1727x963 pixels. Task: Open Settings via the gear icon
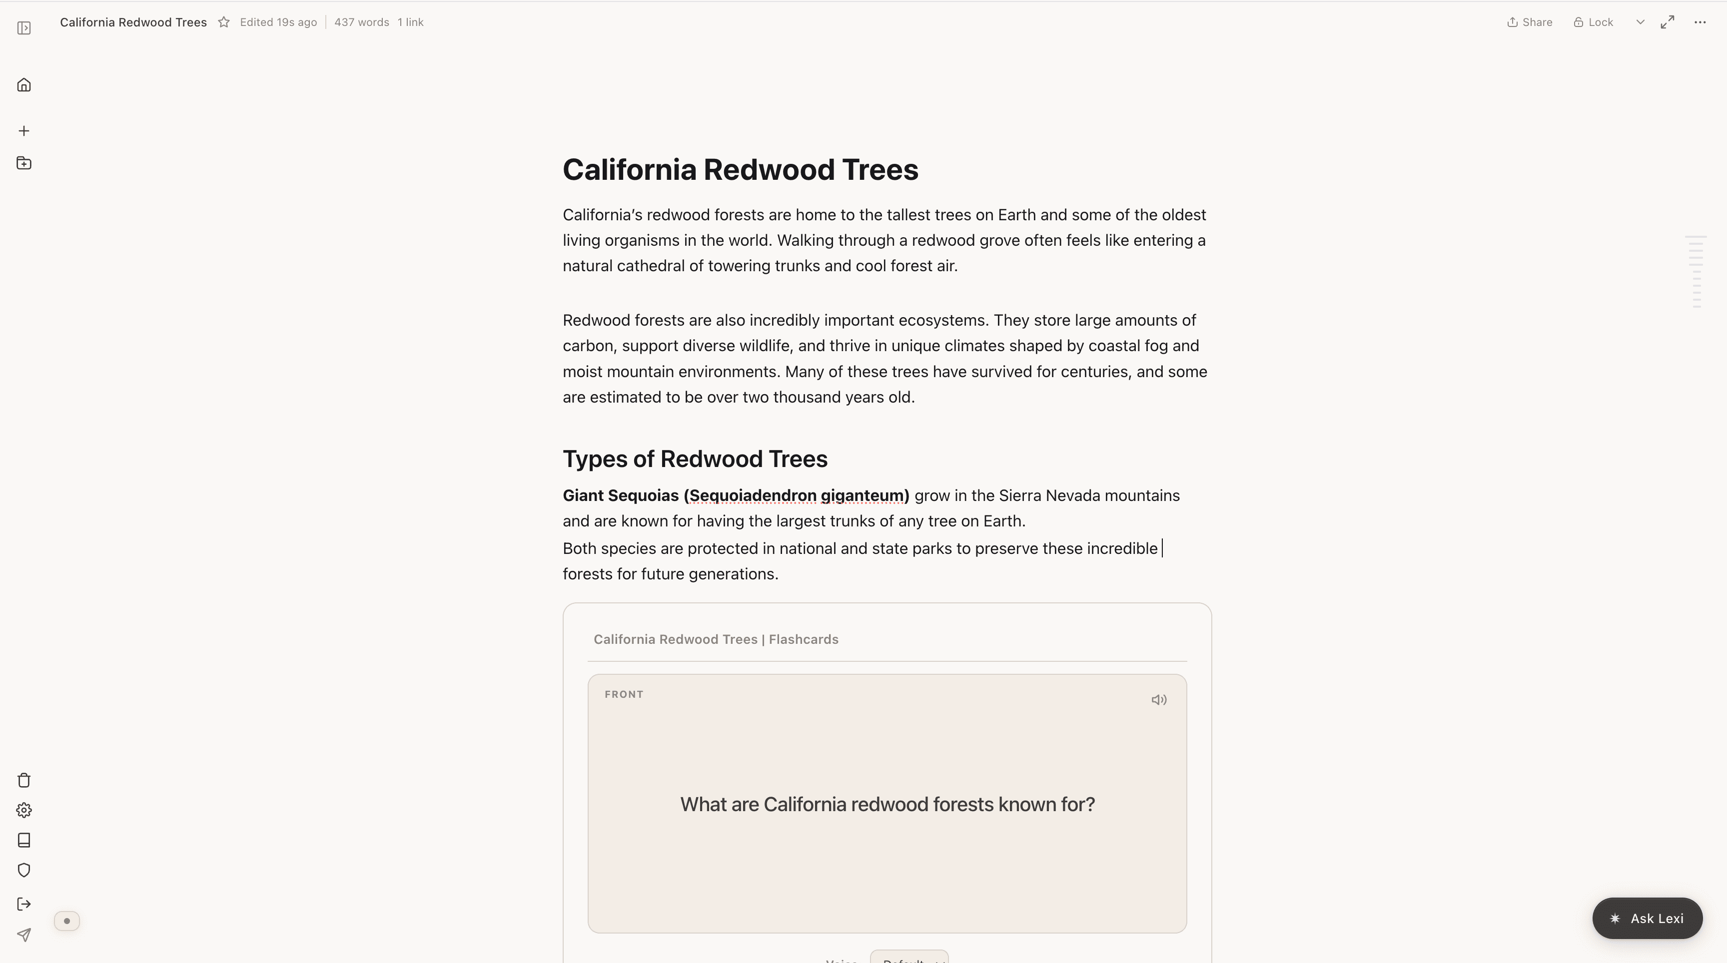click(x=24, y=810)
